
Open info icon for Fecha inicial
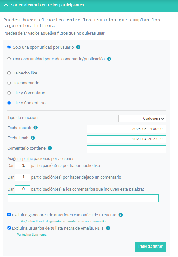coord(36,128)
